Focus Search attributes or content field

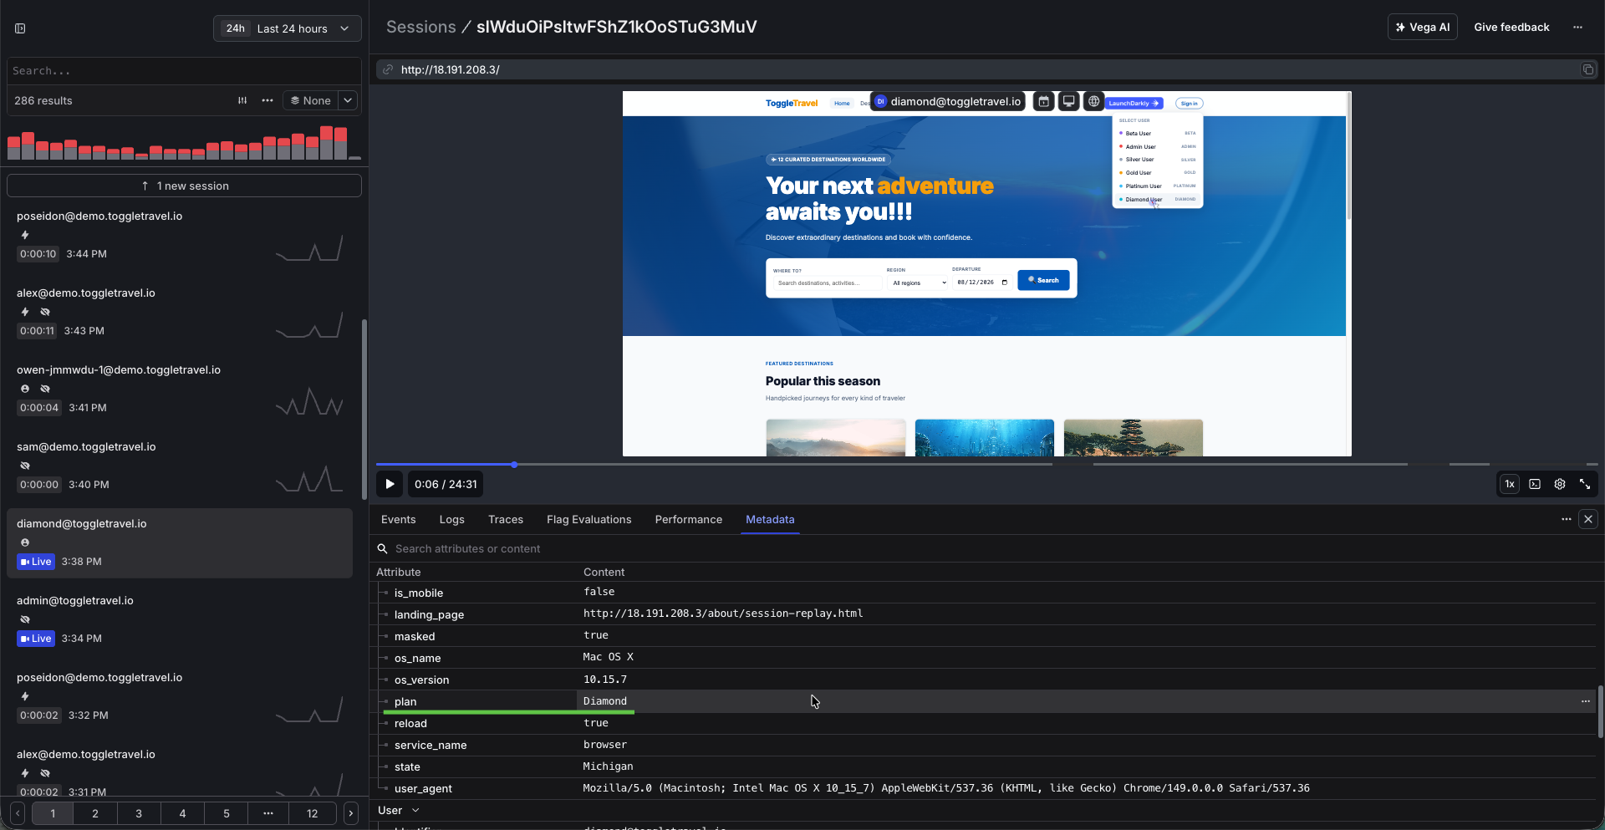point(986,548)
